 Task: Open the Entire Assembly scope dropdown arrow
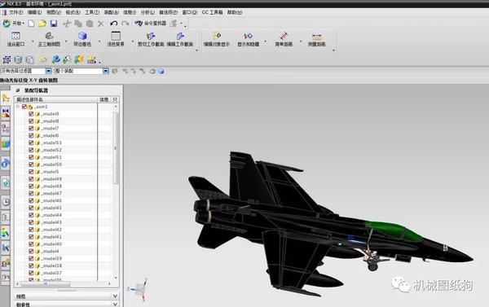(x=106, y=71)
